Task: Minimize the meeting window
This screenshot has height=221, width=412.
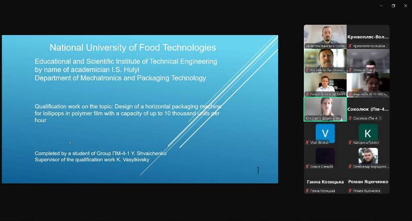Action: [x=381, y=6]
